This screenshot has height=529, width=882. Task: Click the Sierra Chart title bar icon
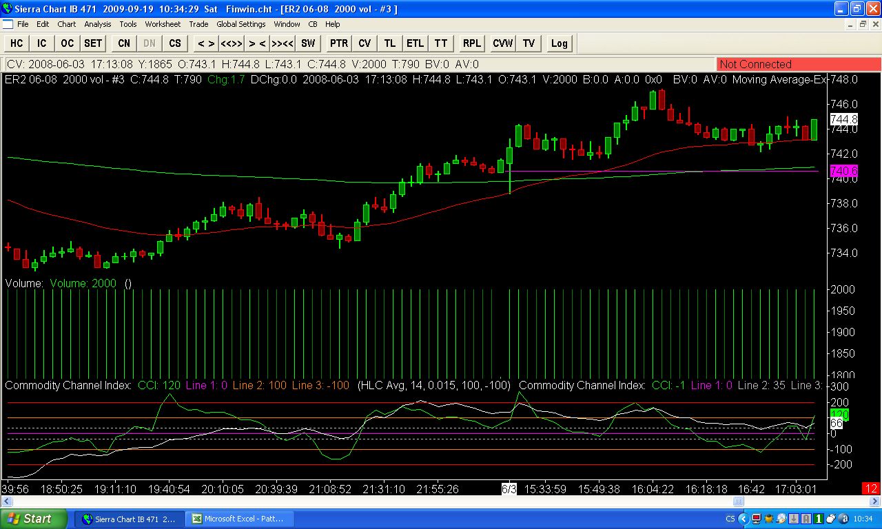(8, 9)
